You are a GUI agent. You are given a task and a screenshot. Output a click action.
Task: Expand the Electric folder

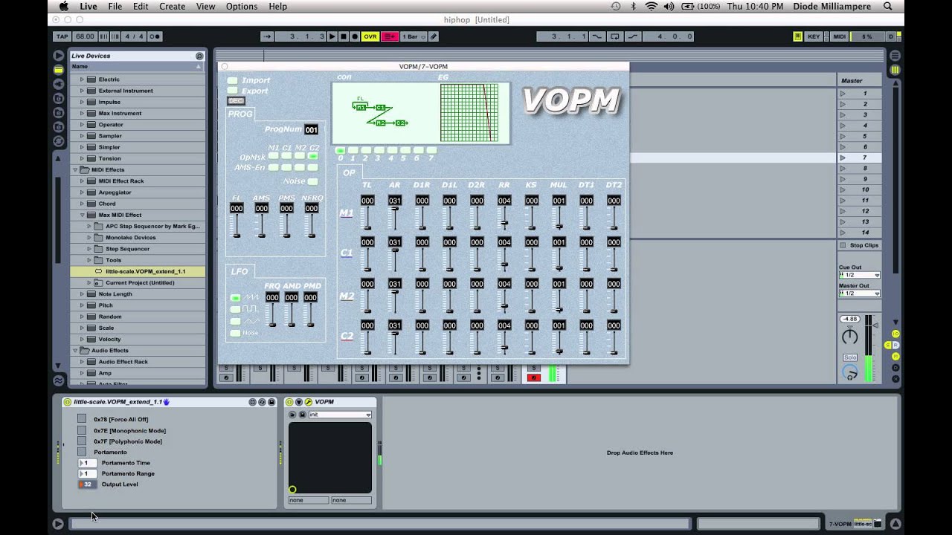[82, 80]
